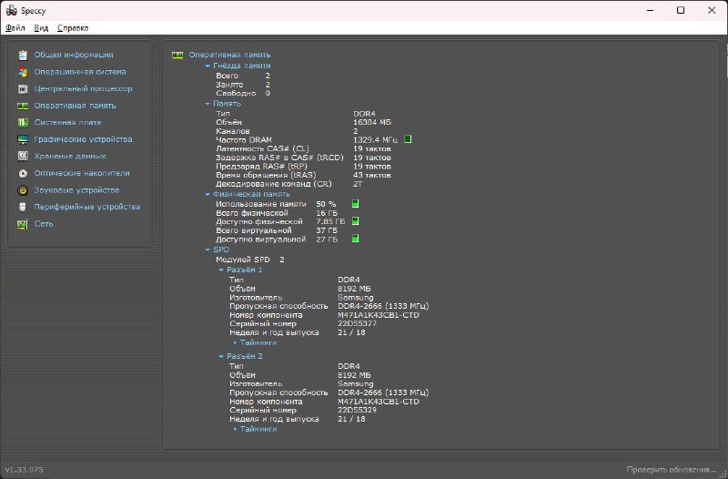Open the Сеть section
Screen dimensions: 728x479
tap(44, 224)
